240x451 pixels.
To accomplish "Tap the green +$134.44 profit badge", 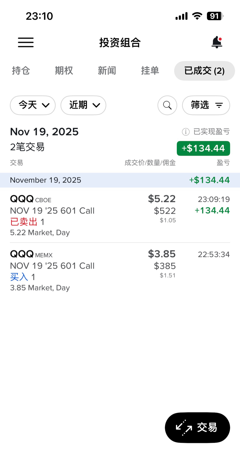I will [203, 148].
